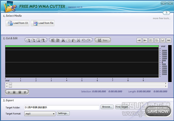Screen dimensions: 174x121
Task: Click the undo arrow icon
Action: click(x=83, y=40)
